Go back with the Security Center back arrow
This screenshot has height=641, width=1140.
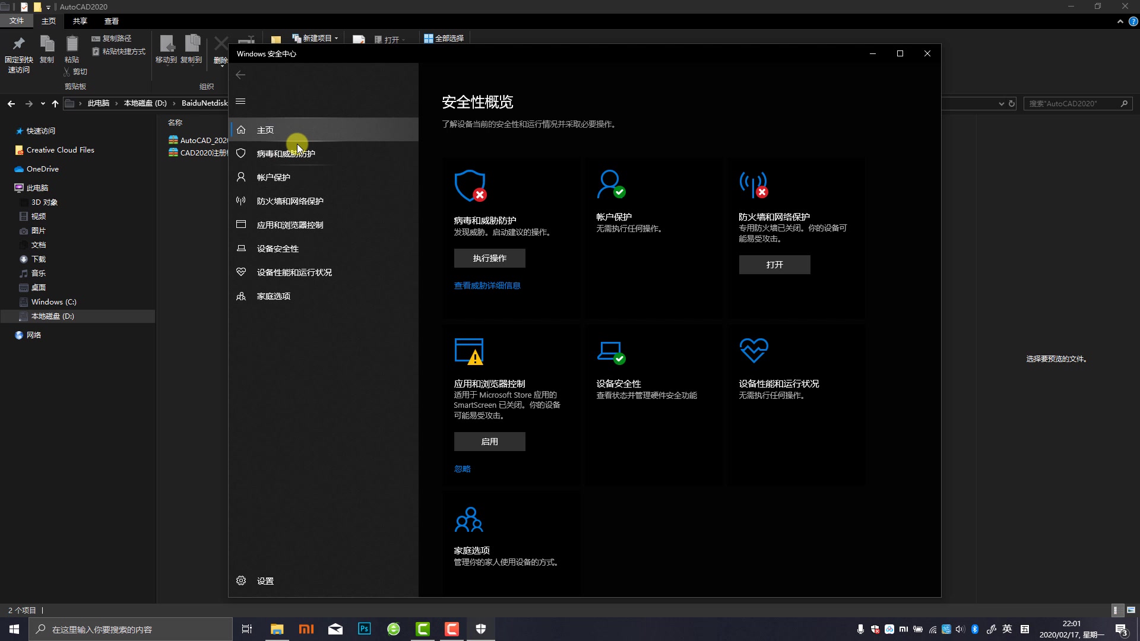tap(240, 75)
